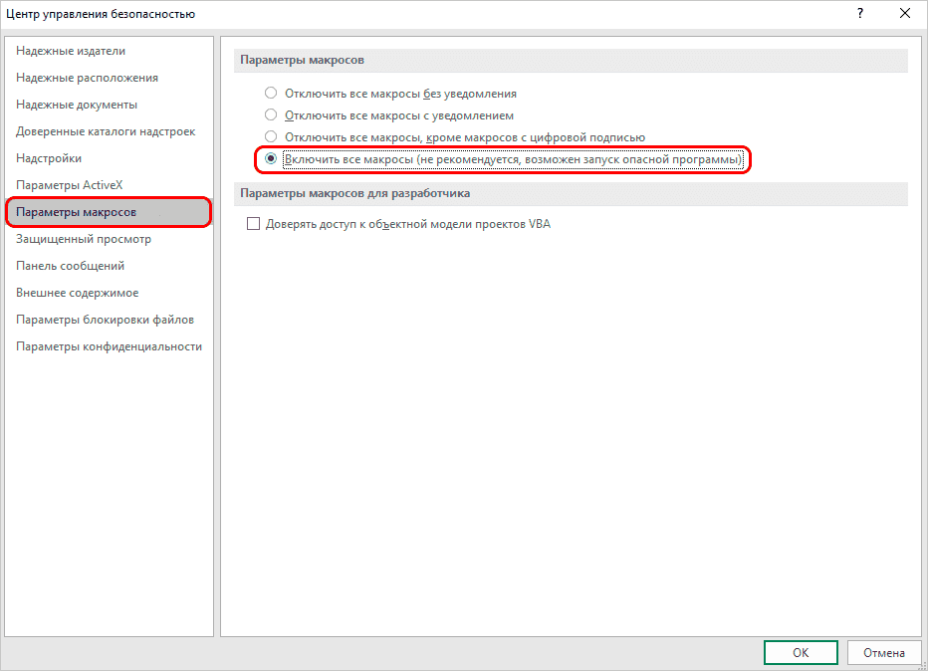This screenshot has width=928, height=671.
Task: Switch to Панель сообщений category
Action: [x=70, y=266]
